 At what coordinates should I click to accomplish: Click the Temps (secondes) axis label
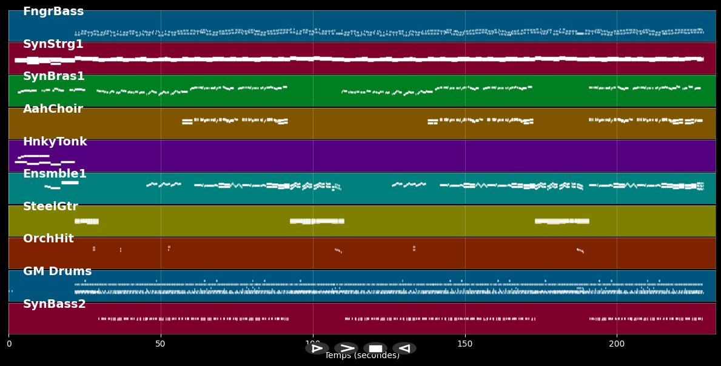point(362,356)
